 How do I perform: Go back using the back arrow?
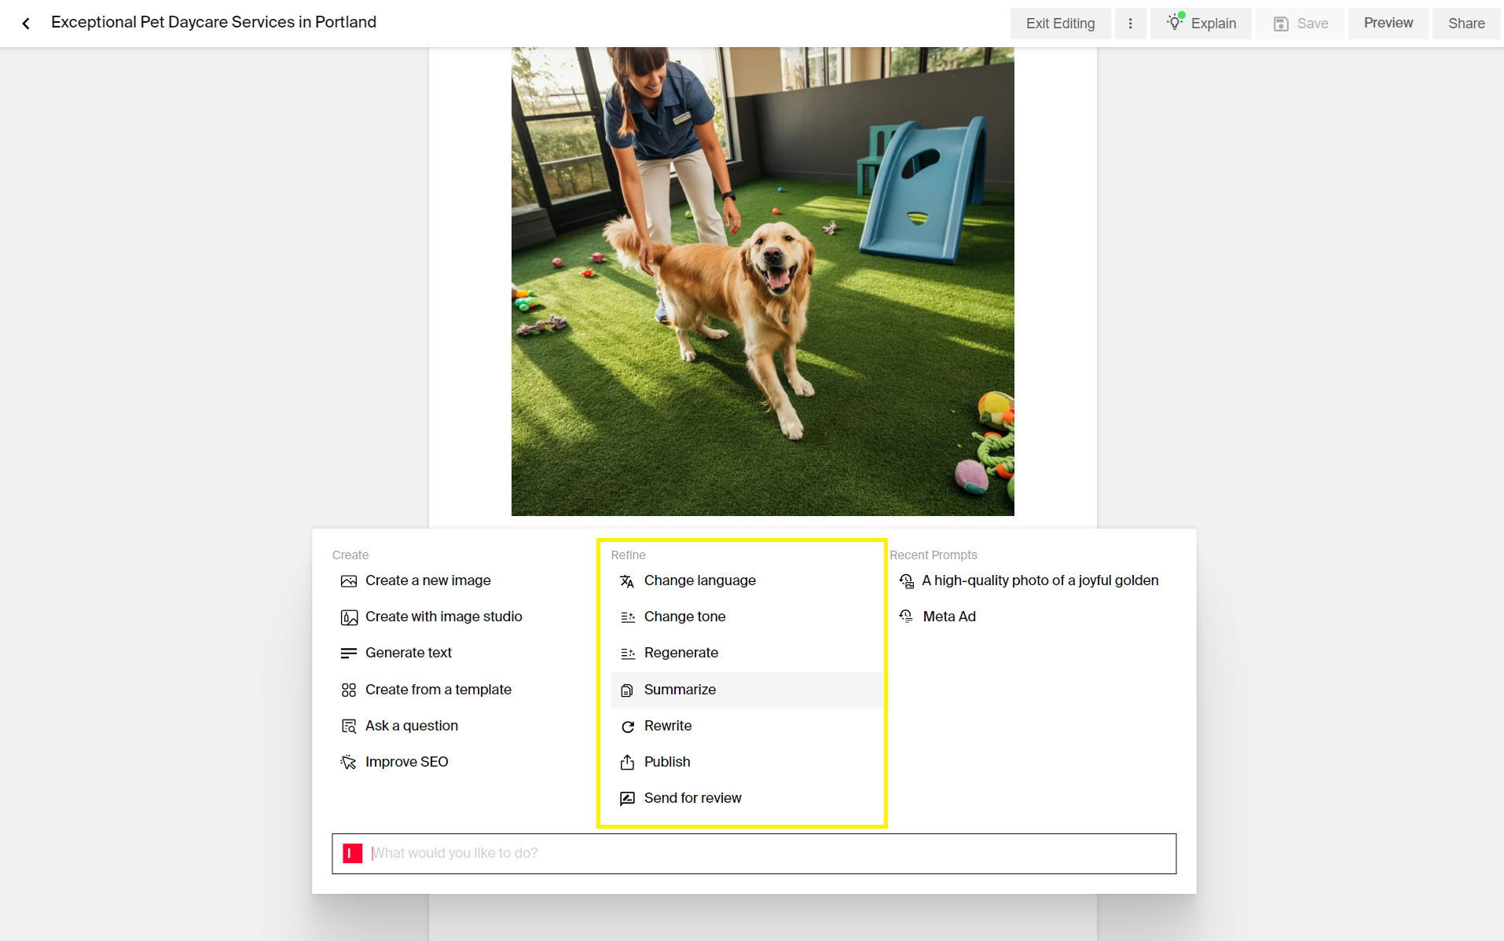pos(26,23)
